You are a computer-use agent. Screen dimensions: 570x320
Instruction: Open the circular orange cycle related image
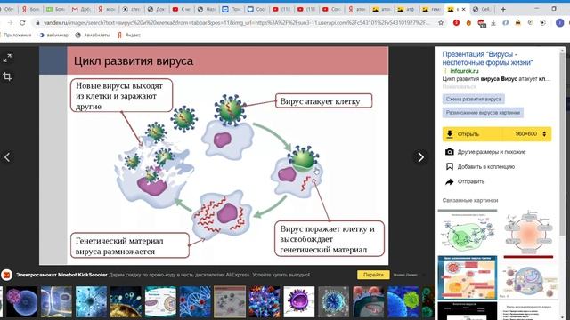(529, 232)
